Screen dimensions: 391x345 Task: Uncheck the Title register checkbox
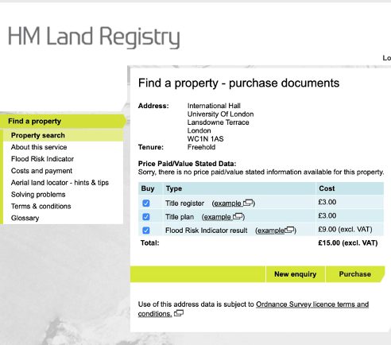click(146, 204)
